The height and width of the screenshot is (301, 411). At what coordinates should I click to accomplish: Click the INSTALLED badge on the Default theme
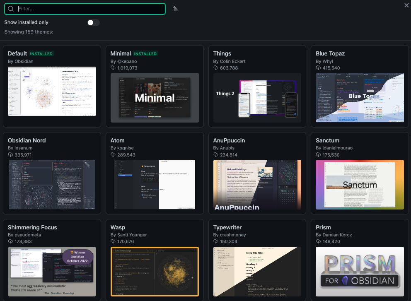(x=42, y=53)
